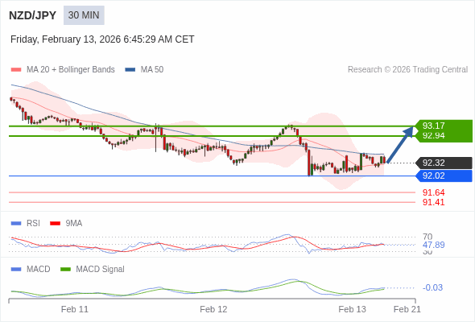Click the MA 50 blue legend swatch
This screenshot has height=322, width=475.
[130, 70]
